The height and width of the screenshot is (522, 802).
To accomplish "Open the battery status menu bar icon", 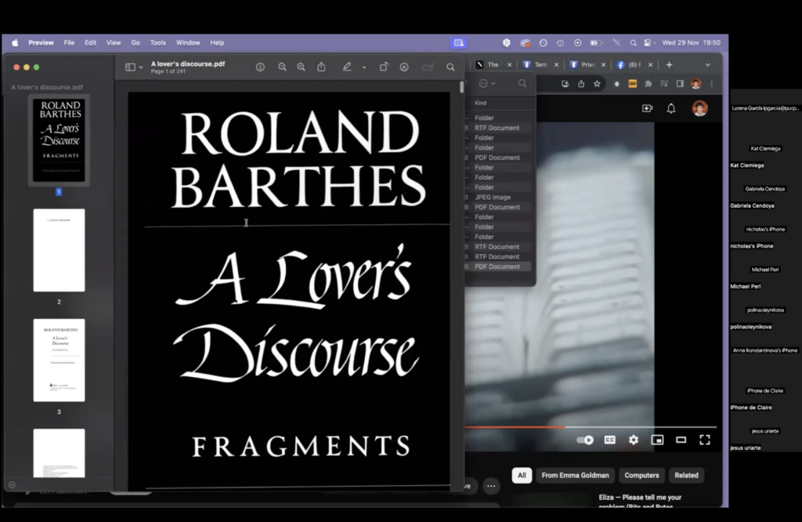I will pos(596,43).
